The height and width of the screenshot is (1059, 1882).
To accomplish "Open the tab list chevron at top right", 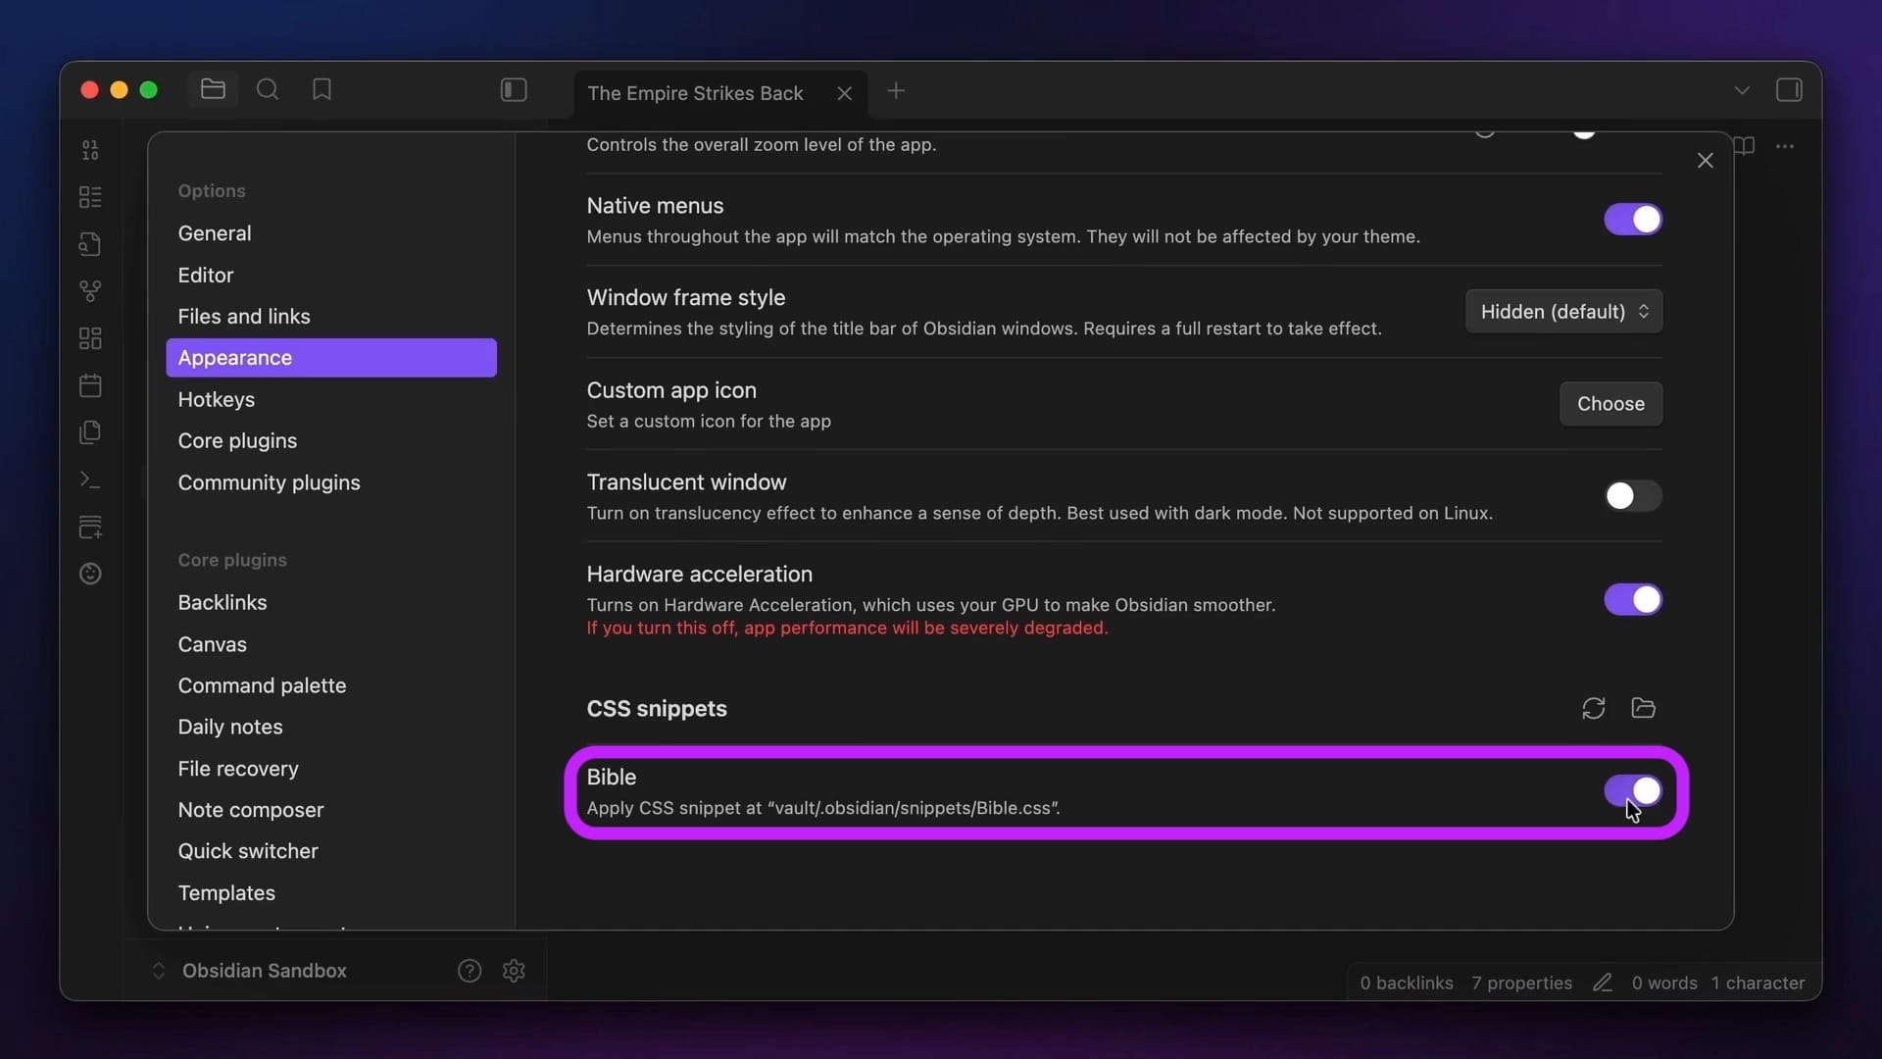I will 1741,90.
